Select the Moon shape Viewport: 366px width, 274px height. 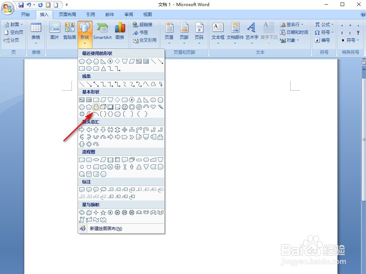point(89,114)
